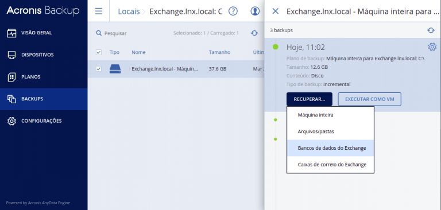This screenshot has width=441, height=210.
Task: Click the Planos clipboard icon
Action: (11, 77)
